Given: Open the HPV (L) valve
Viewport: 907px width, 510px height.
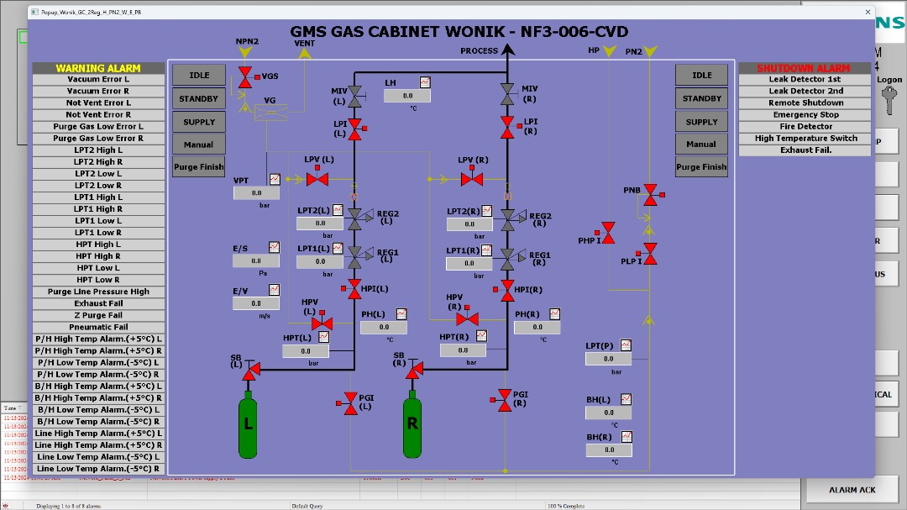Looking at the screenshot, I should pyautogui.click(x=322, y=321).
